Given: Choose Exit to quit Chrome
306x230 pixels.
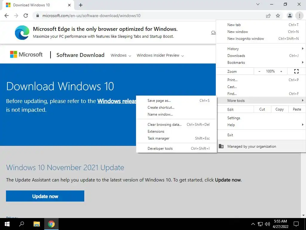Looking at the screenshot, I should (x=261, y=135).
